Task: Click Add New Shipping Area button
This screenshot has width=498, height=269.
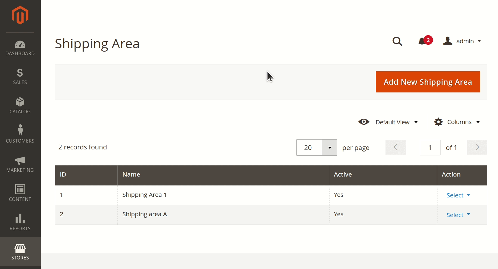Action: click(428, 82)
